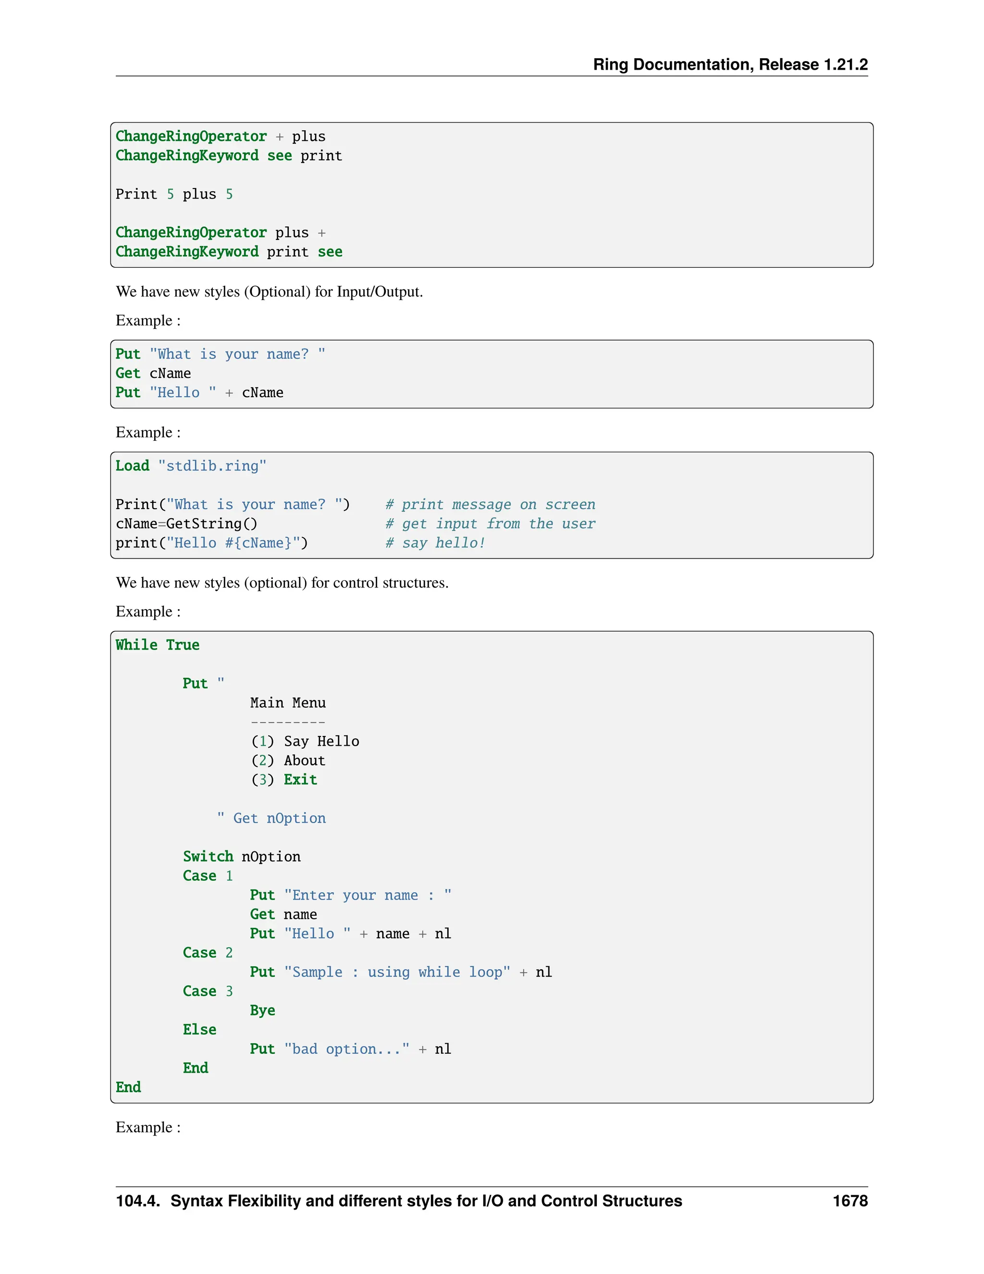The image size is (984, 1274).
Task: Click the '# say hello!' comment
Action: click(434, 543)
